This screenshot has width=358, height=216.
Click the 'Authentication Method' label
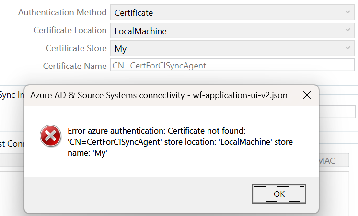click(x=62, y=12)
